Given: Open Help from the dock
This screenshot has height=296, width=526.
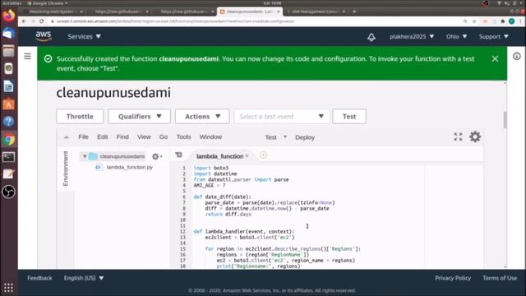Looking at the screenshot, I should pyautogui.click(x=9, y=122).
